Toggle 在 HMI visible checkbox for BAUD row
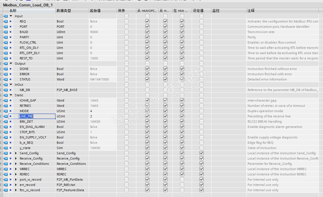This screenshot has width=323, height=197. pos(182,32)
